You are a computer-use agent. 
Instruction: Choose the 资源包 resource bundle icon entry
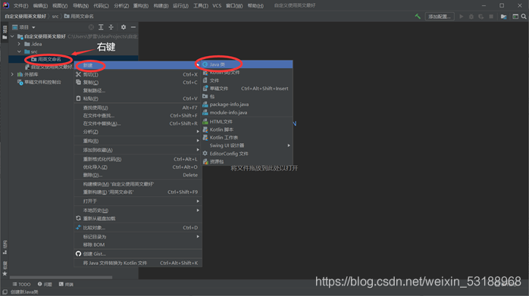pyautogui.click(x=205, y=162)
